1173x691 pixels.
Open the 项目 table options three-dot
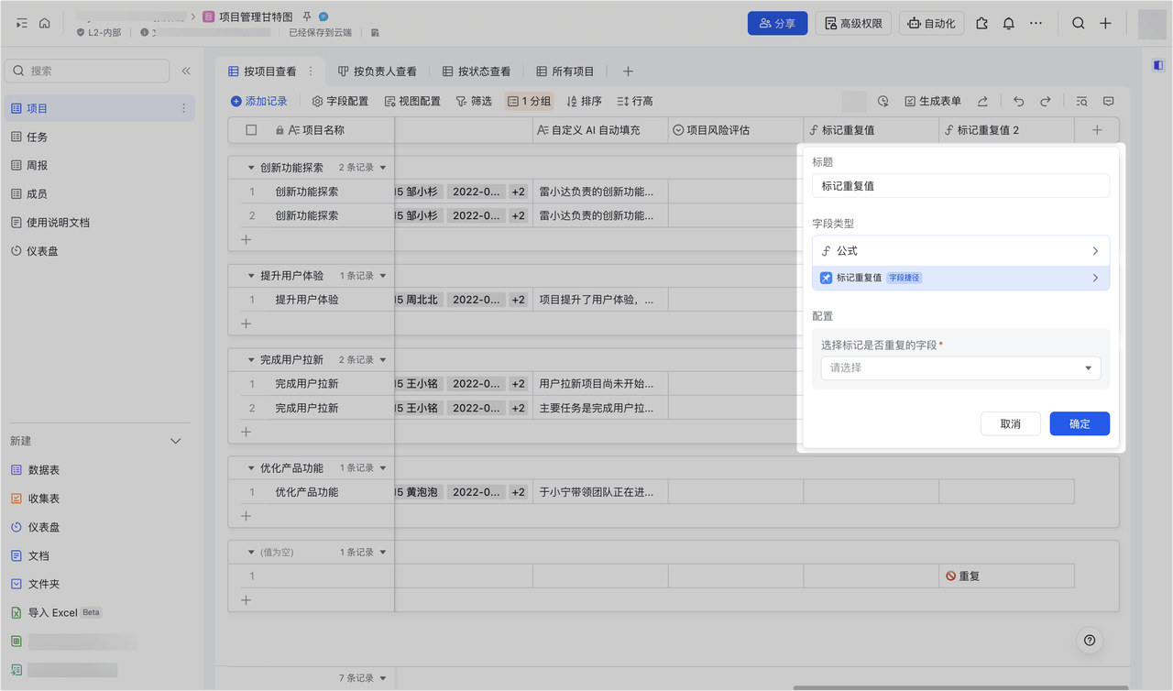point(183,108)
